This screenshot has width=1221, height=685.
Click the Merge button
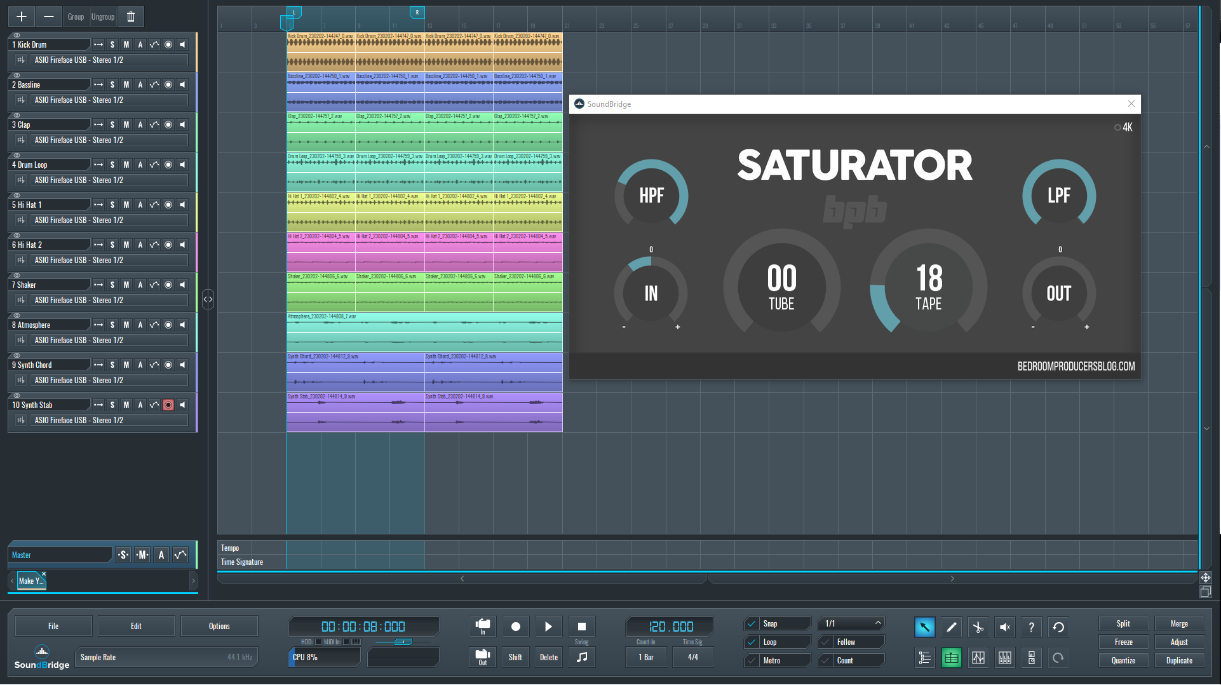[1179, 624]
